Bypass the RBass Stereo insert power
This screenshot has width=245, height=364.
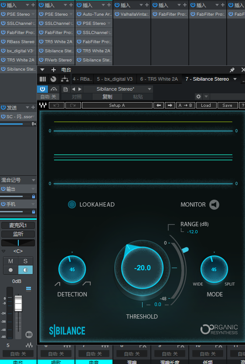[3, 41]
